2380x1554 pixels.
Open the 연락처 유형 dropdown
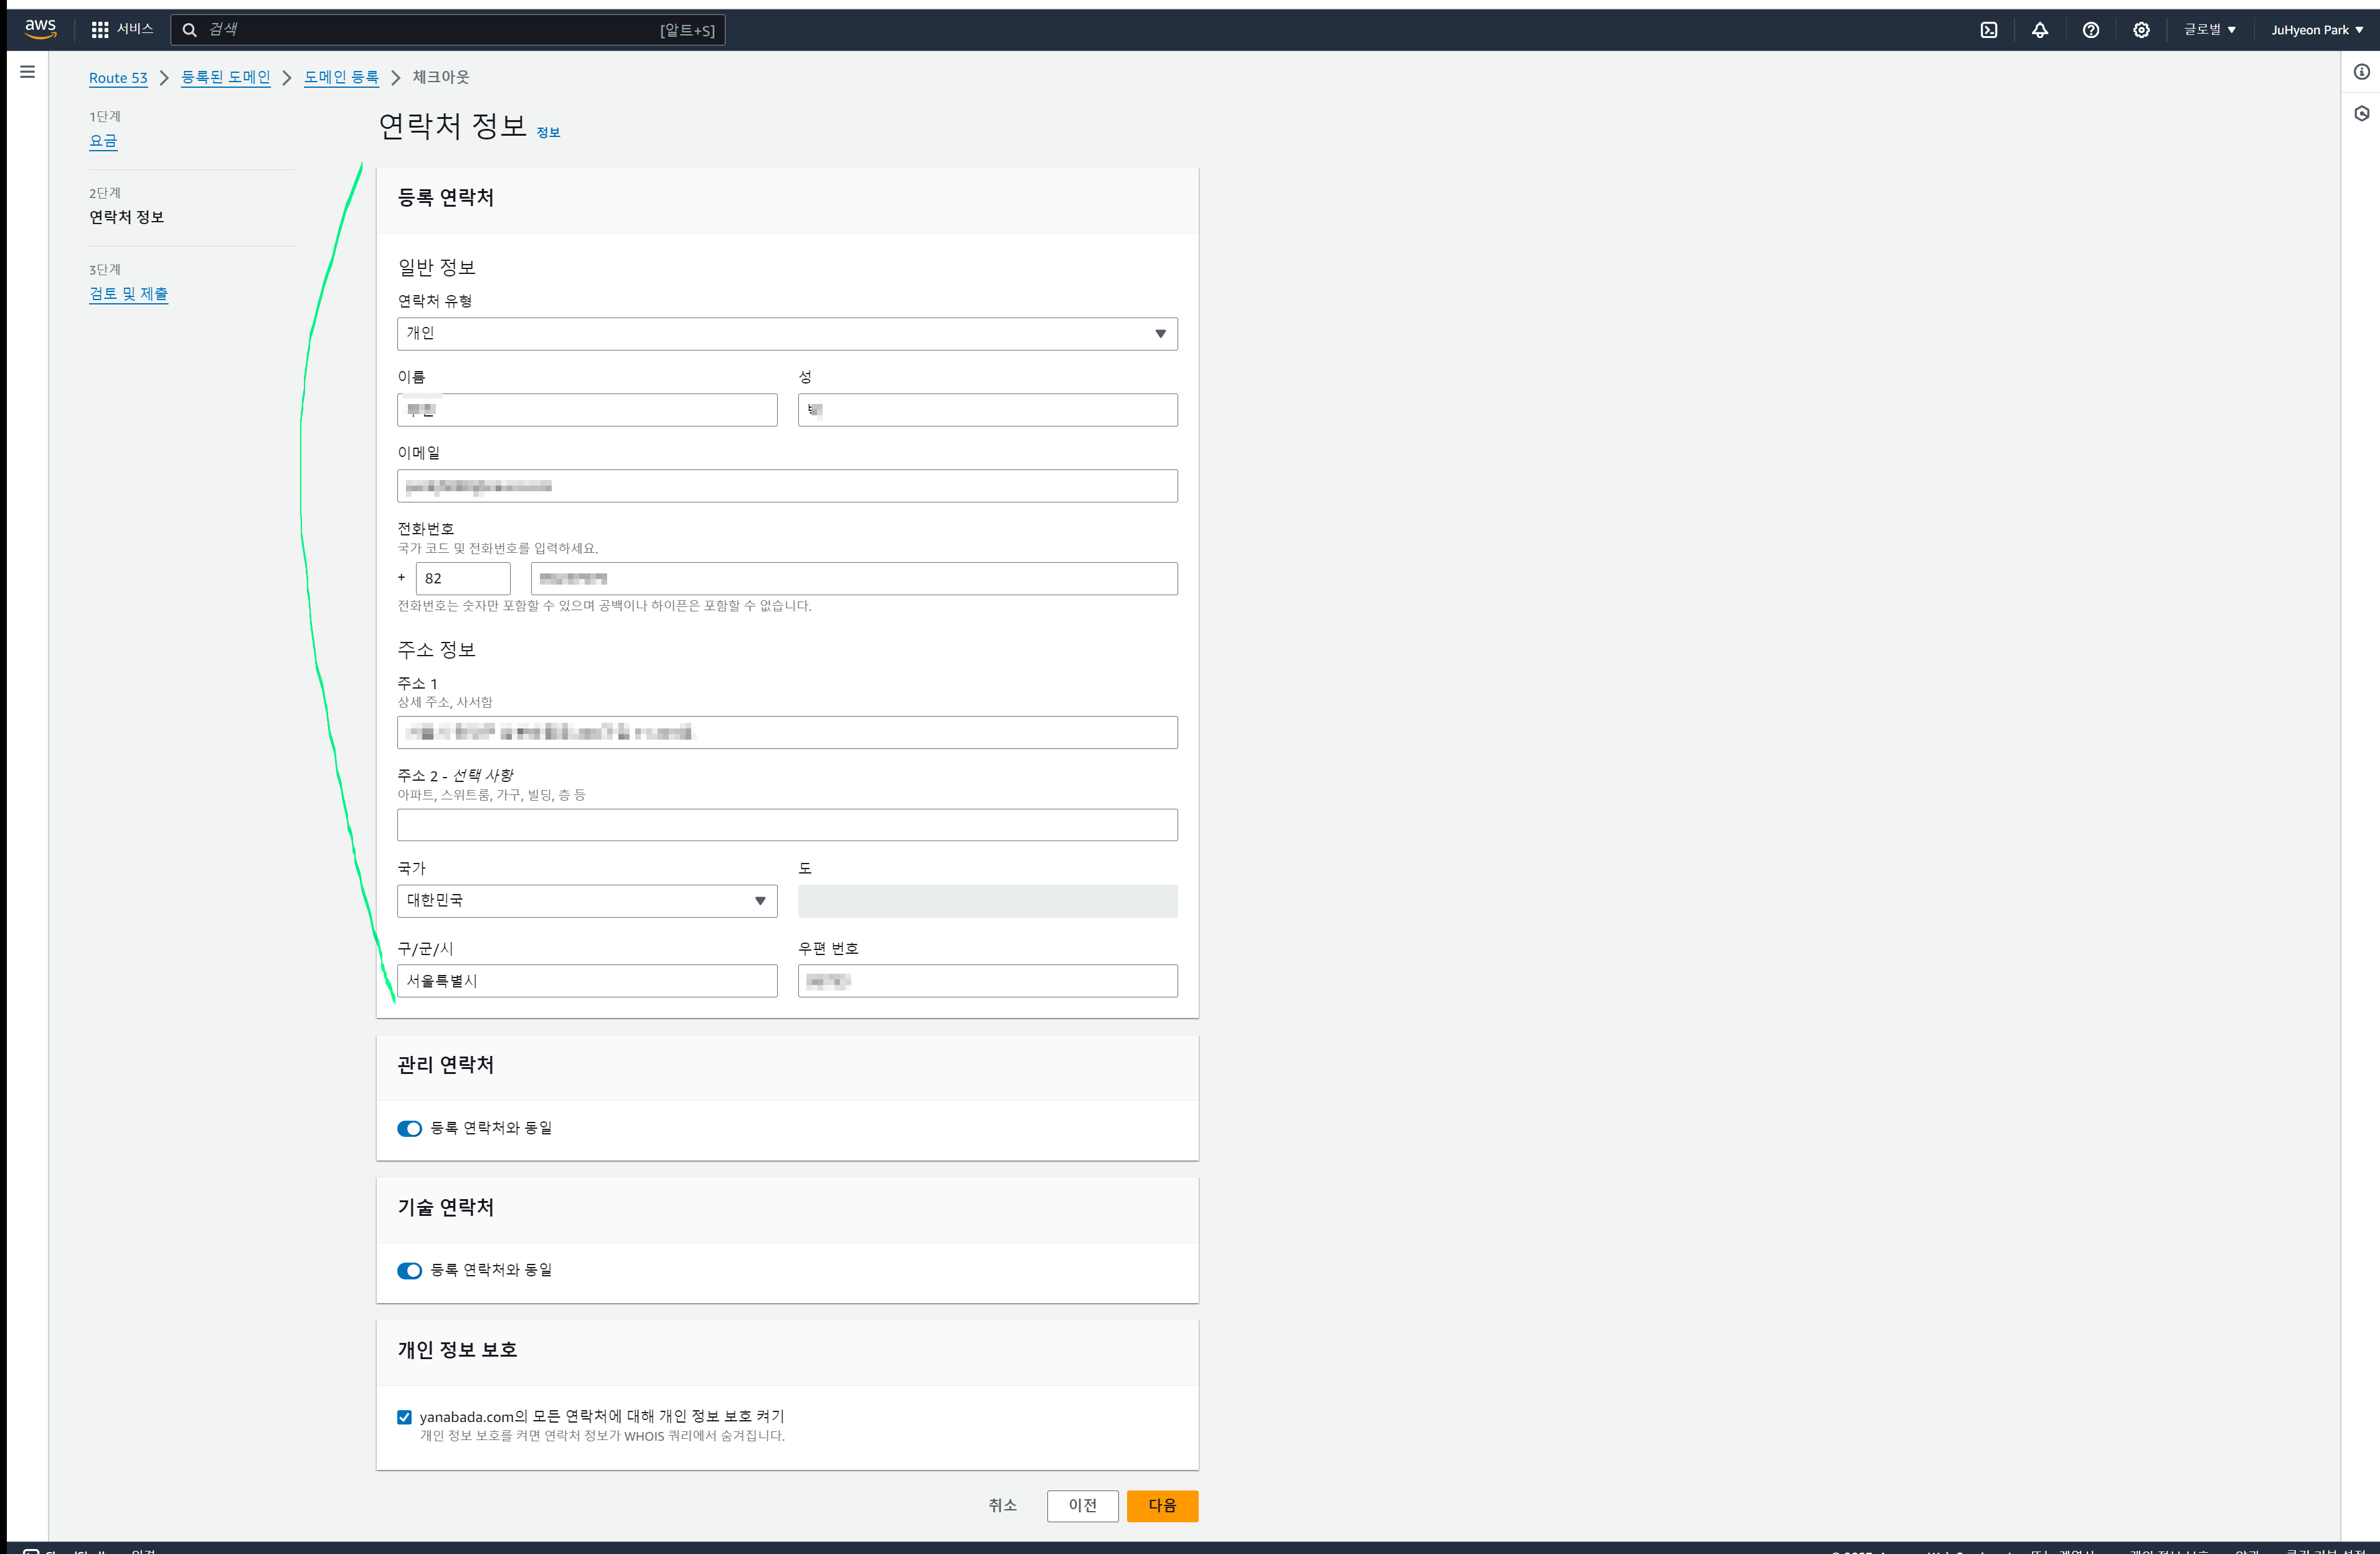787,334
